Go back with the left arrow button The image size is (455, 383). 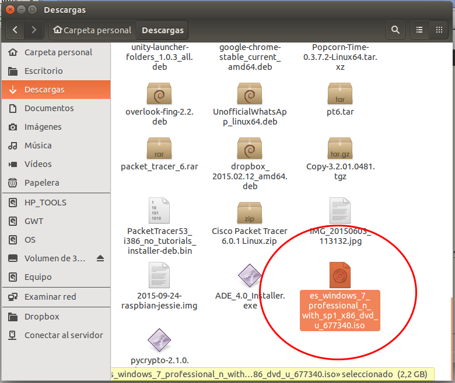[x=15, y=30]
